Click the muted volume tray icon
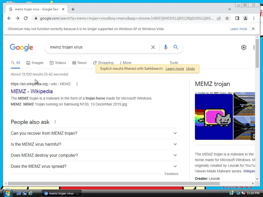This screenshot has width=263, height=197. coord(243,193)
